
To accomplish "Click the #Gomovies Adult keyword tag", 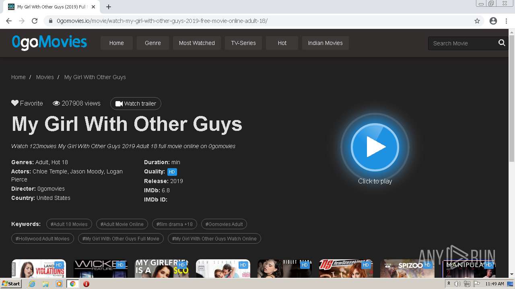I will pyautogui.click(x=224, y=224).
